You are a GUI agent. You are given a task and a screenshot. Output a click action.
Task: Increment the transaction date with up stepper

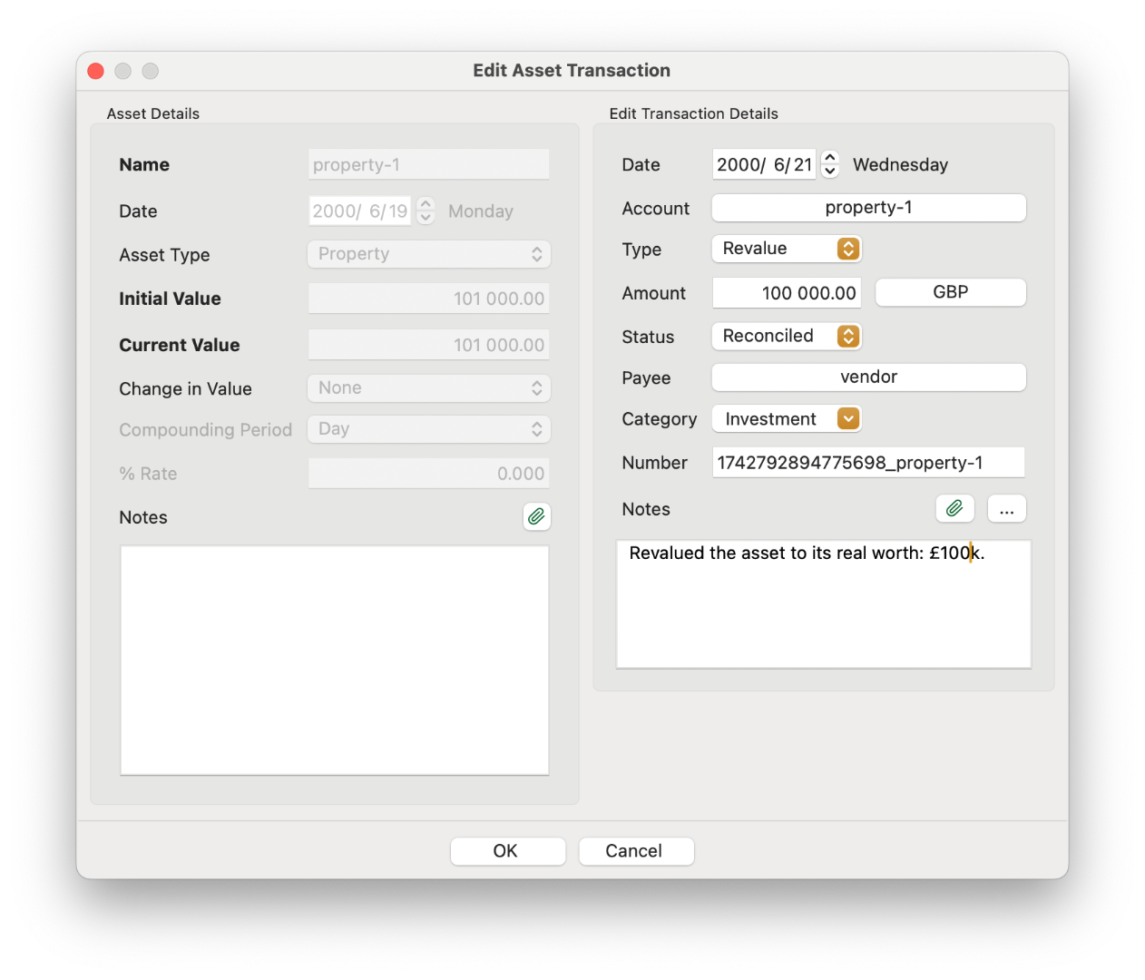point(829,157)
